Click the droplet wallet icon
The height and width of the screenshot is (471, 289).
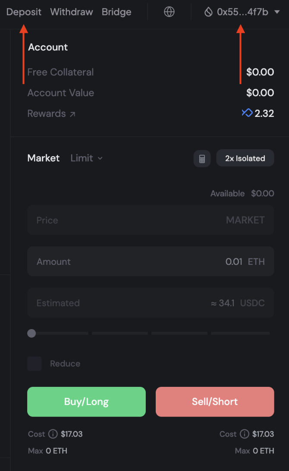pos(208,12)
